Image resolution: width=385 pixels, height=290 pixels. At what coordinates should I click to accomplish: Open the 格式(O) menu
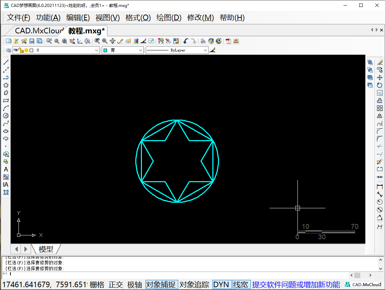(x=138, y=18)
